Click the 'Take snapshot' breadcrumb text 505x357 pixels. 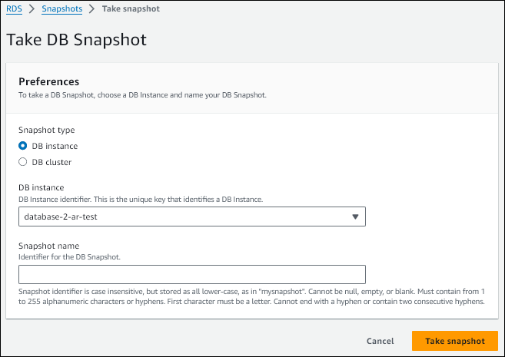pos(130,7)
